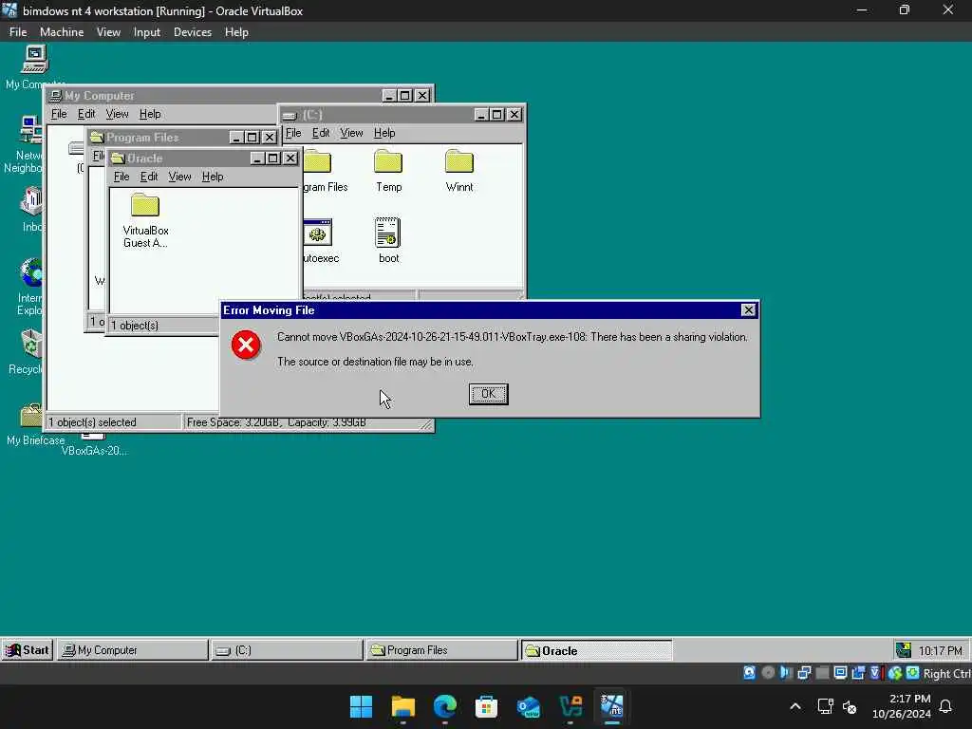This screenshot has width=972, height=729.
Task: Open Microsoft Store from host taskbar
Action: 487,706
